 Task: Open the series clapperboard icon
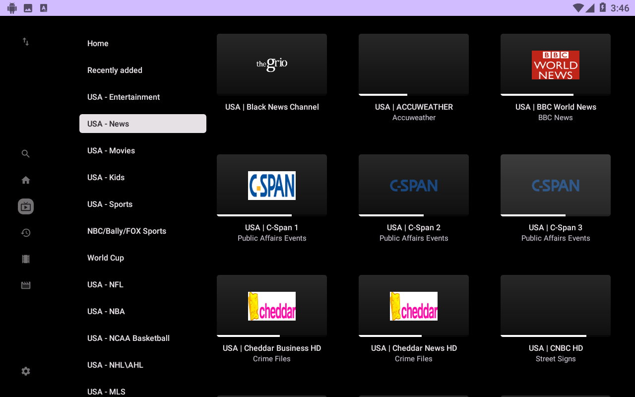click(26, 285)
